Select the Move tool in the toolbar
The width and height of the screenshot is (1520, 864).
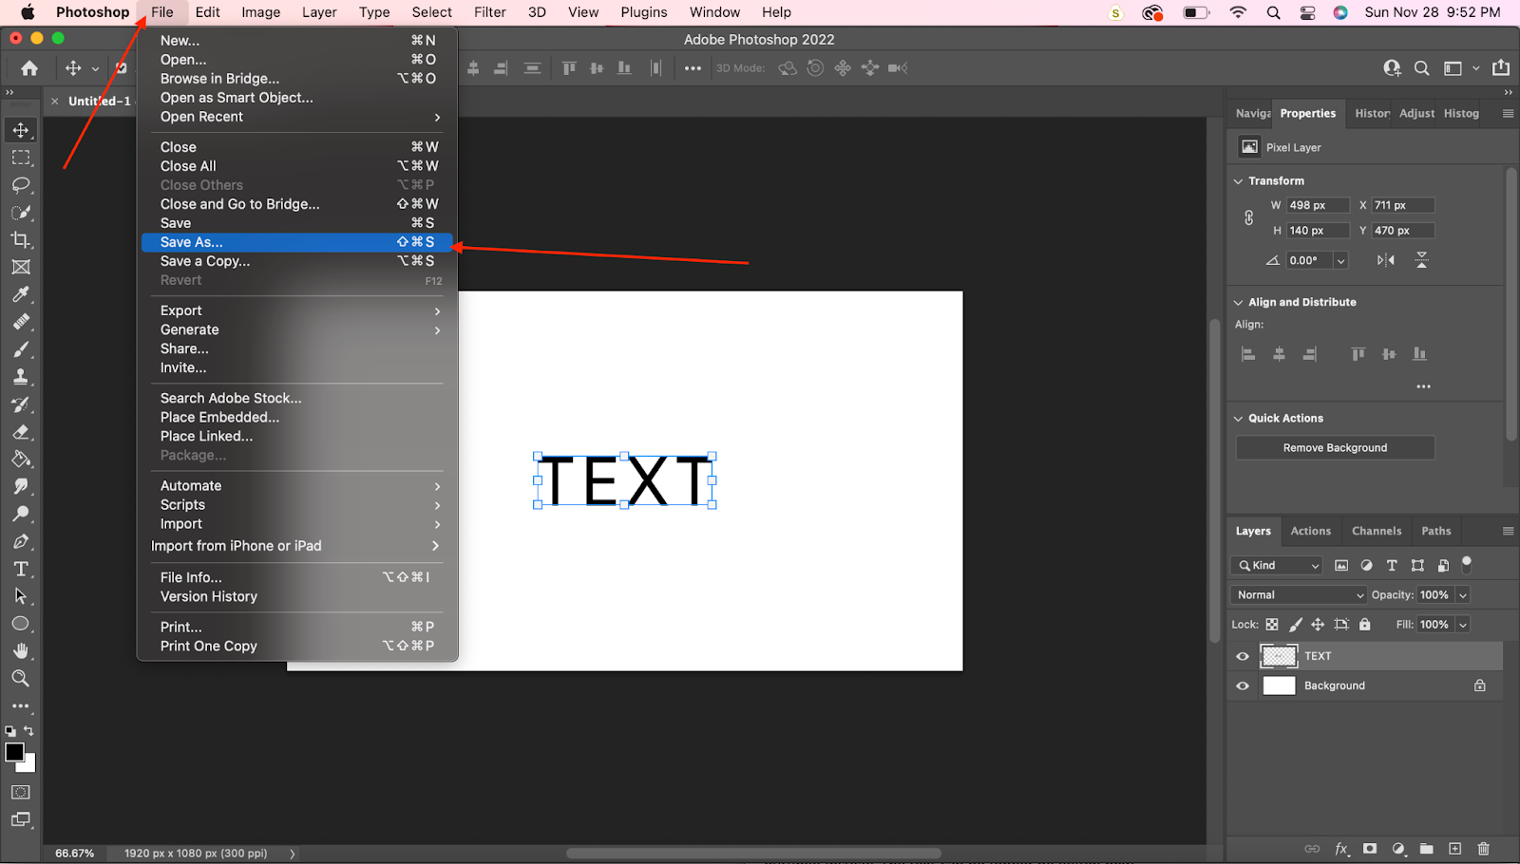pyautogui.click(x=21, y=130)
